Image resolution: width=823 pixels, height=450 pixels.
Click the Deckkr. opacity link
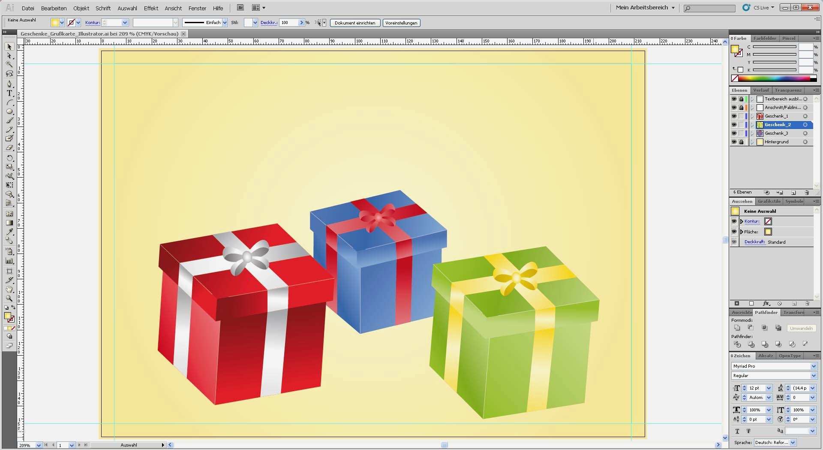point(269,23)
